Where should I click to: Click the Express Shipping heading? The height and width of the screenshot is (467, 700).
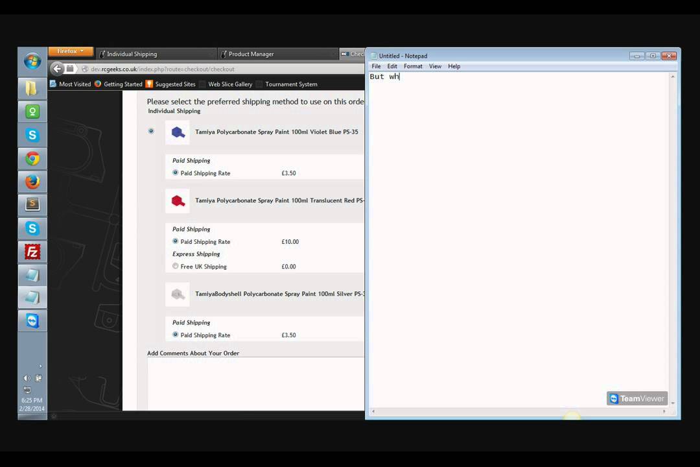[x=196, y=254]
